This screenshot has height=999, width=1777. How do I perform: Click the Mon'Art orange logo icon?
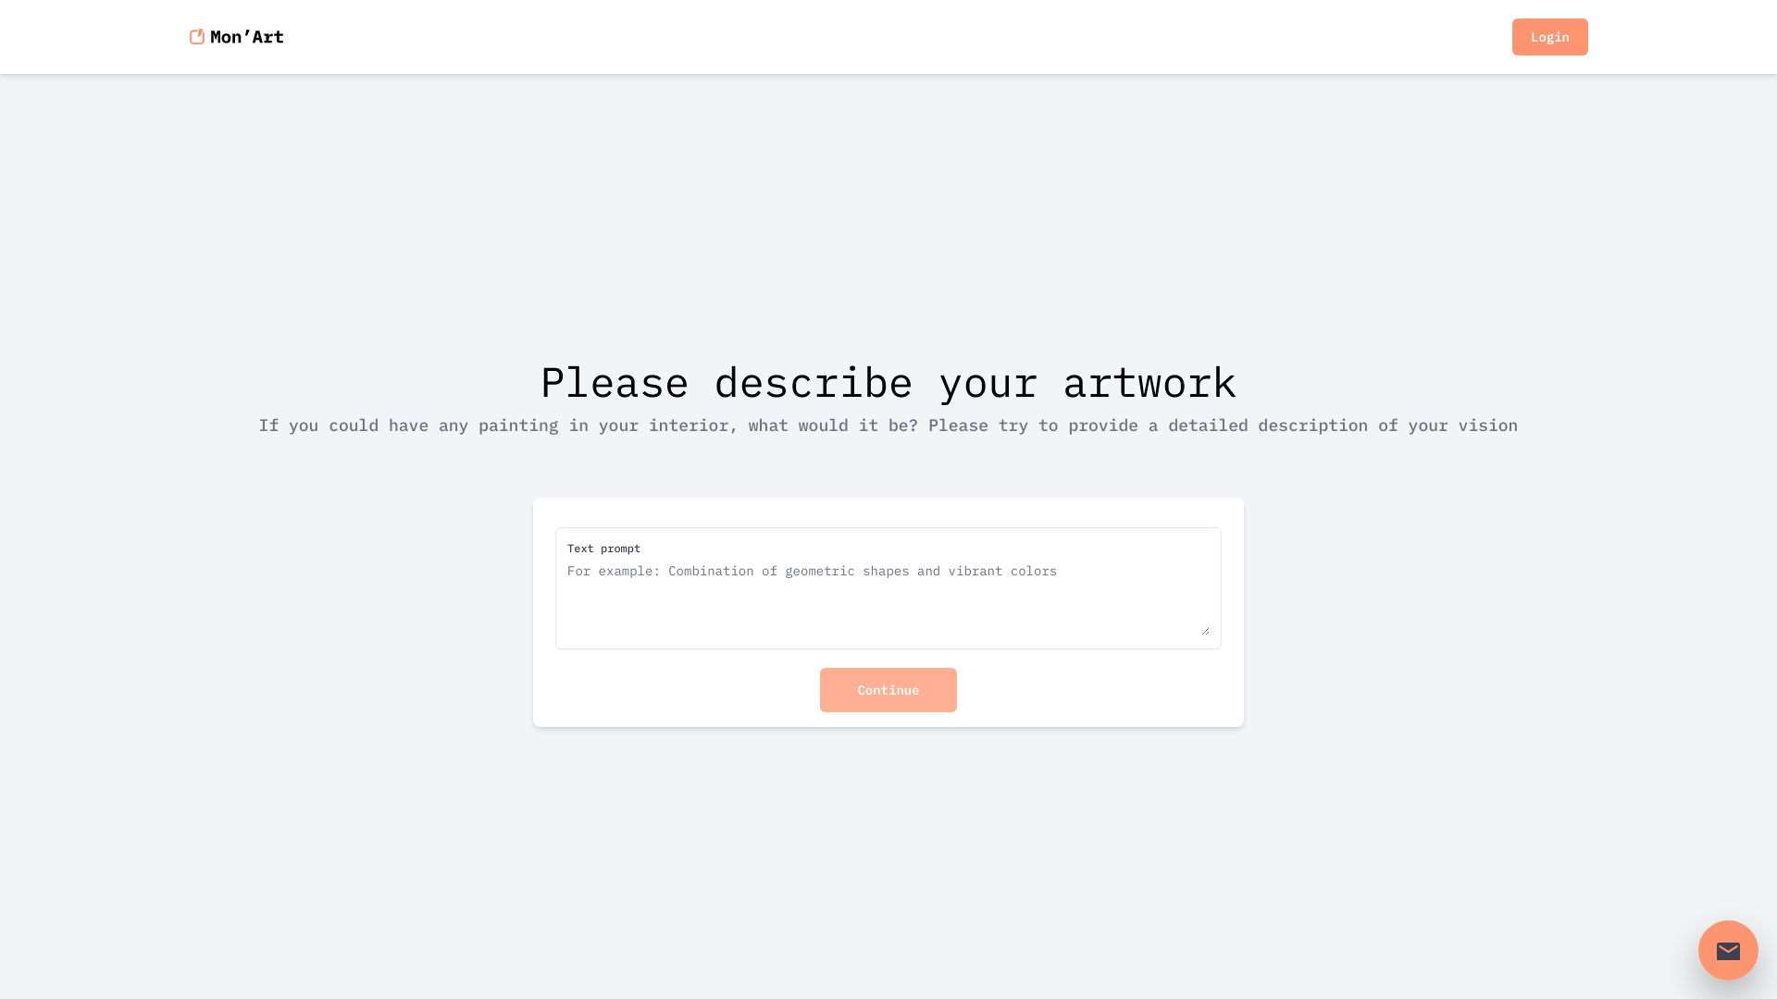click(196, 37)
